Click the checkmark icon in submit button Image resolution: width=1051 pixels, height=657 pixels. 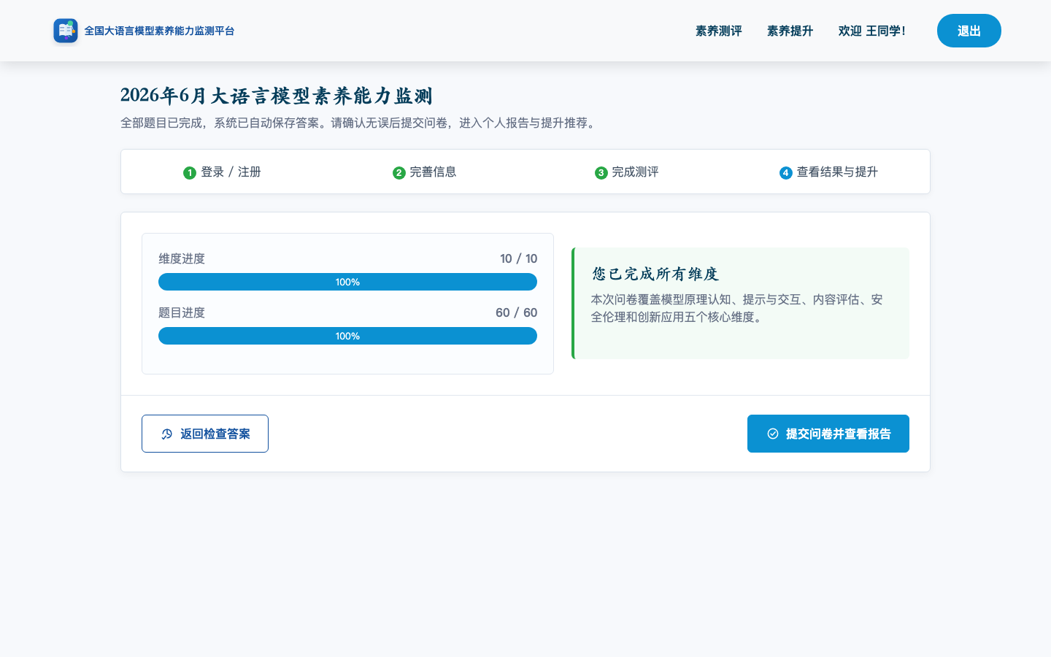773,434
